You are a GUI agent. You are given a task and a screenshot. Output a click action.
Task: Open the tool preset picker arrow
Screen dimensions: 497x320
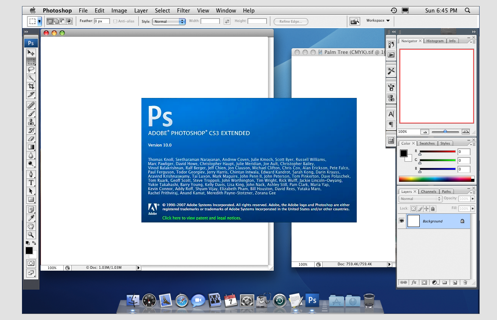39,21
